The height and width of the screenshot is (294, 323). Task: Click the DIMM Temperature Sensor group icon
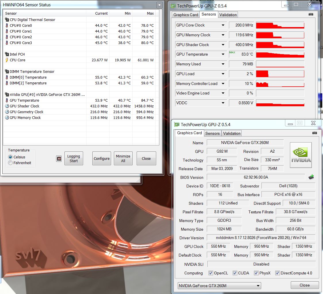point(7,71)
